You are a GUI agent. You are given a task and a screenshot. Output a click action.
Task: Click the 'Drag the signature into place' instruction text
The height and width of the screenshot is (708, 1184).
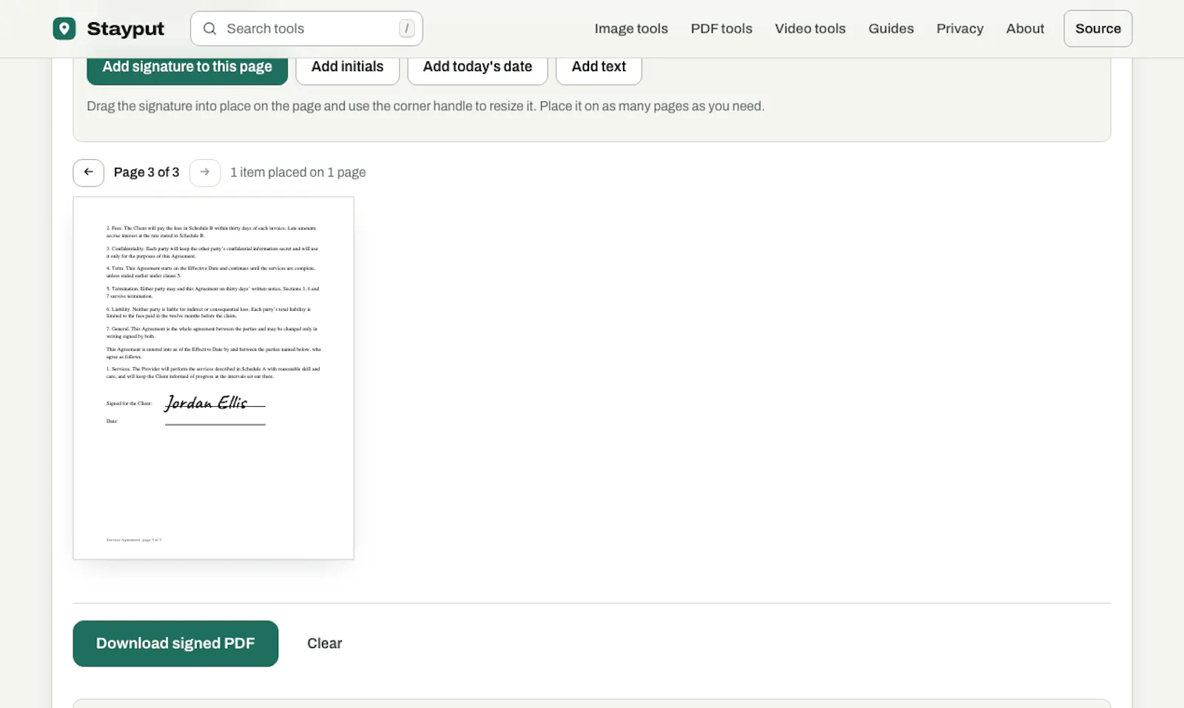(425, 106)
